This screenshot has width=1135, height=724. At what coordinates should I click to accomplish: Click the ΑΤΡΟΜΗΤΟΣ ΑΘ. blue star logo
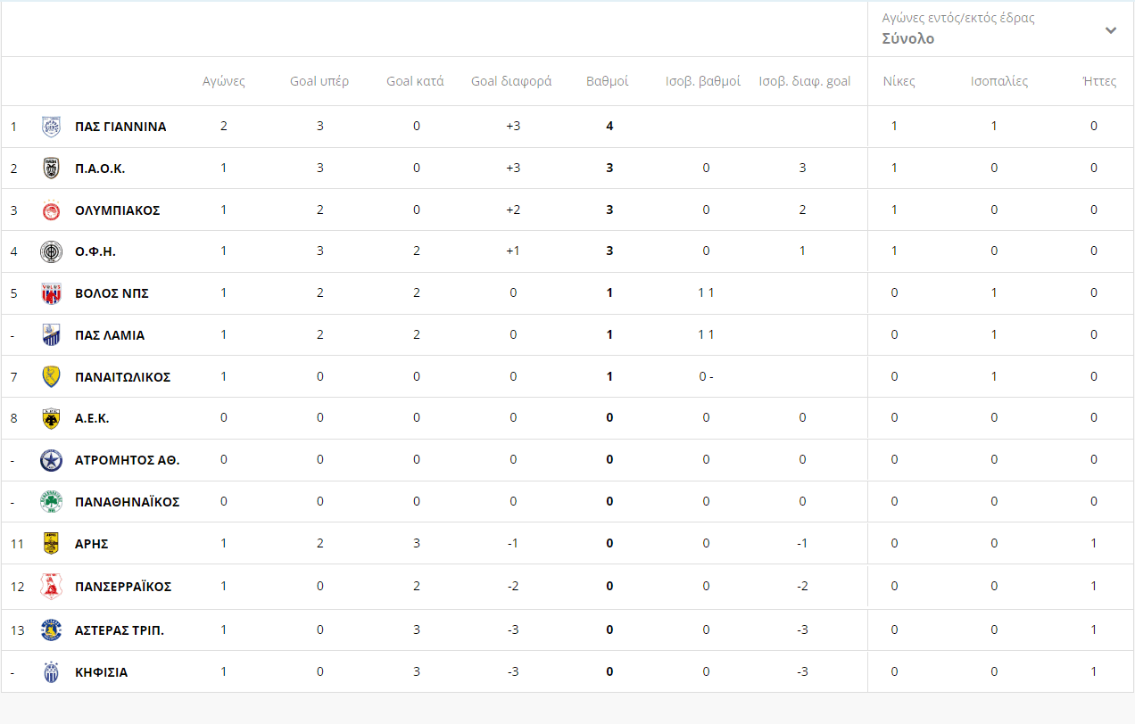click(52, 460)
